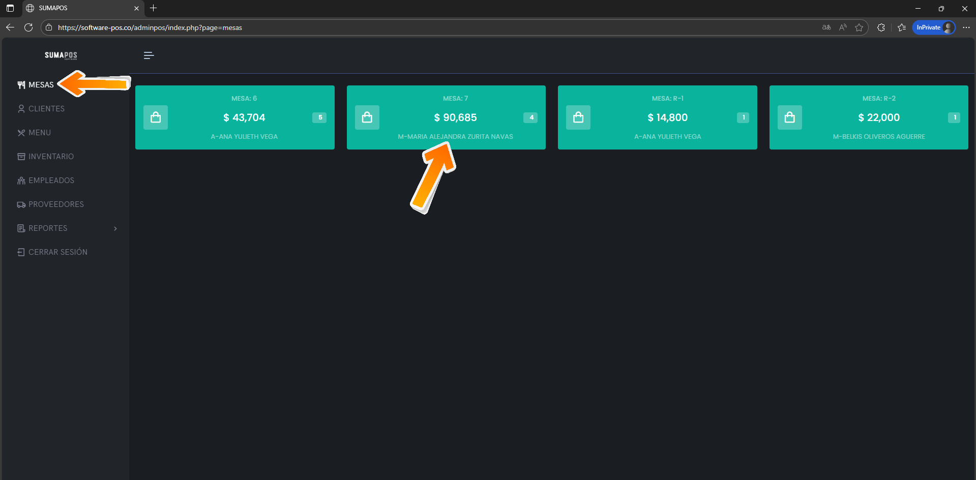Add this page to favorites star icon
The image size is (976, 480).
(859, 27)
